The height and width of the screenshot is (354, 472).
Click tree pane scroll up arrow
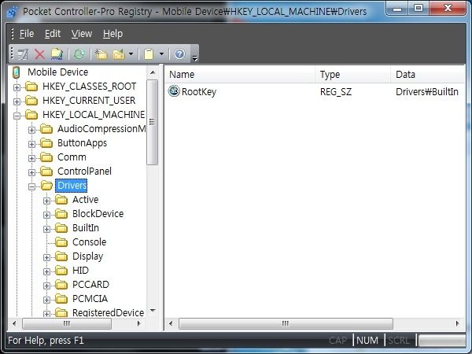coord(153,72)
